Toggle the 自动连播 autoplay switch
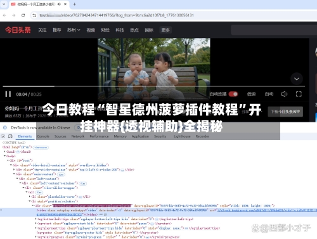The width and height of the screenshot is (317, 239). (x=233, y=94)
